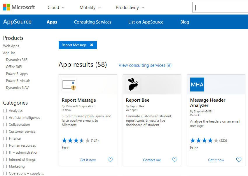Check the Customer service category box
248x176 pixels.
point(5,132)
